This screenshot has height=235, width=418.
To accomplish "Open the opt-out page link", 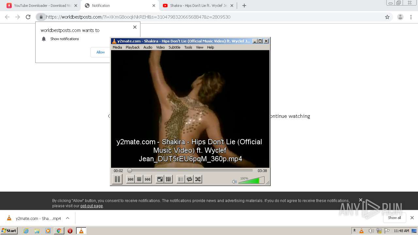I will [x=91, y=206].
